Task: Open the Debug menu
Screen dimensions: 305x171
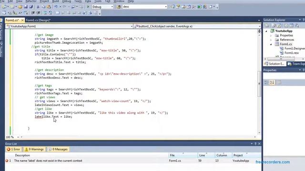Action: coord(67,1)
